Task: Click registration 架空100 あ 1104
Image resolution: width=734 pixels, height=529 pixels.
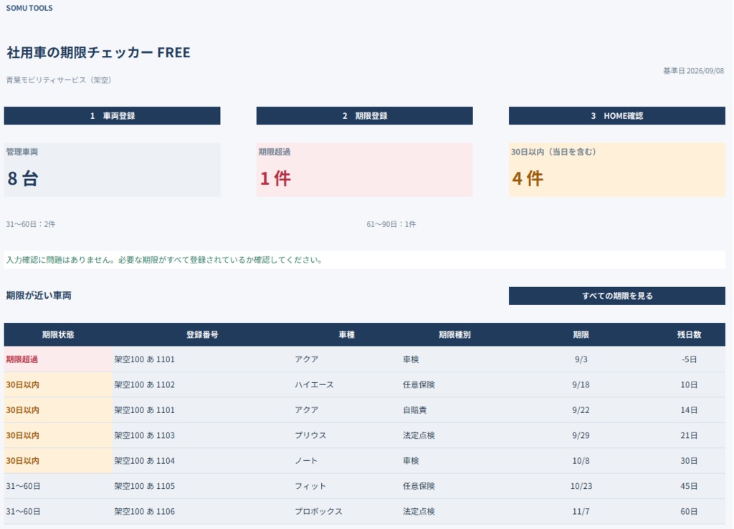Action: 144,460
